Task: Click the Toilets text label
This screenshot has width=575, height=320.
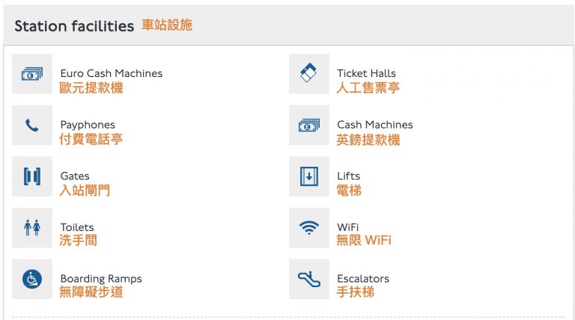Action: point(77,227)
